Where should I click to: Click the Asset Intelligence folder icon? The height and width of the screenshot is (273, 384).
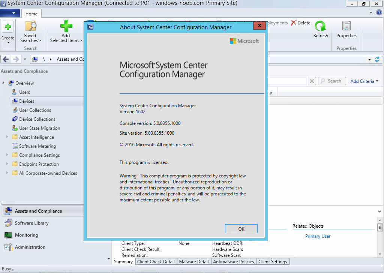(15, 137)
